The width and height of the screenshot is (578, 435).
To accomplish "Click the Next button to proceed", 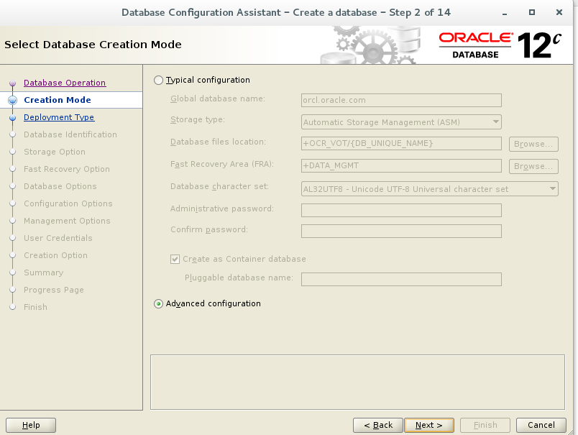I will (429, 425).
